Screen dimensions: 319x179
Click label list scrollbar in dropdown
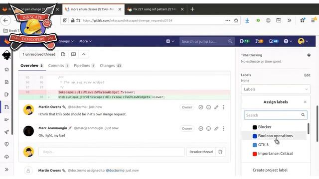309,129
